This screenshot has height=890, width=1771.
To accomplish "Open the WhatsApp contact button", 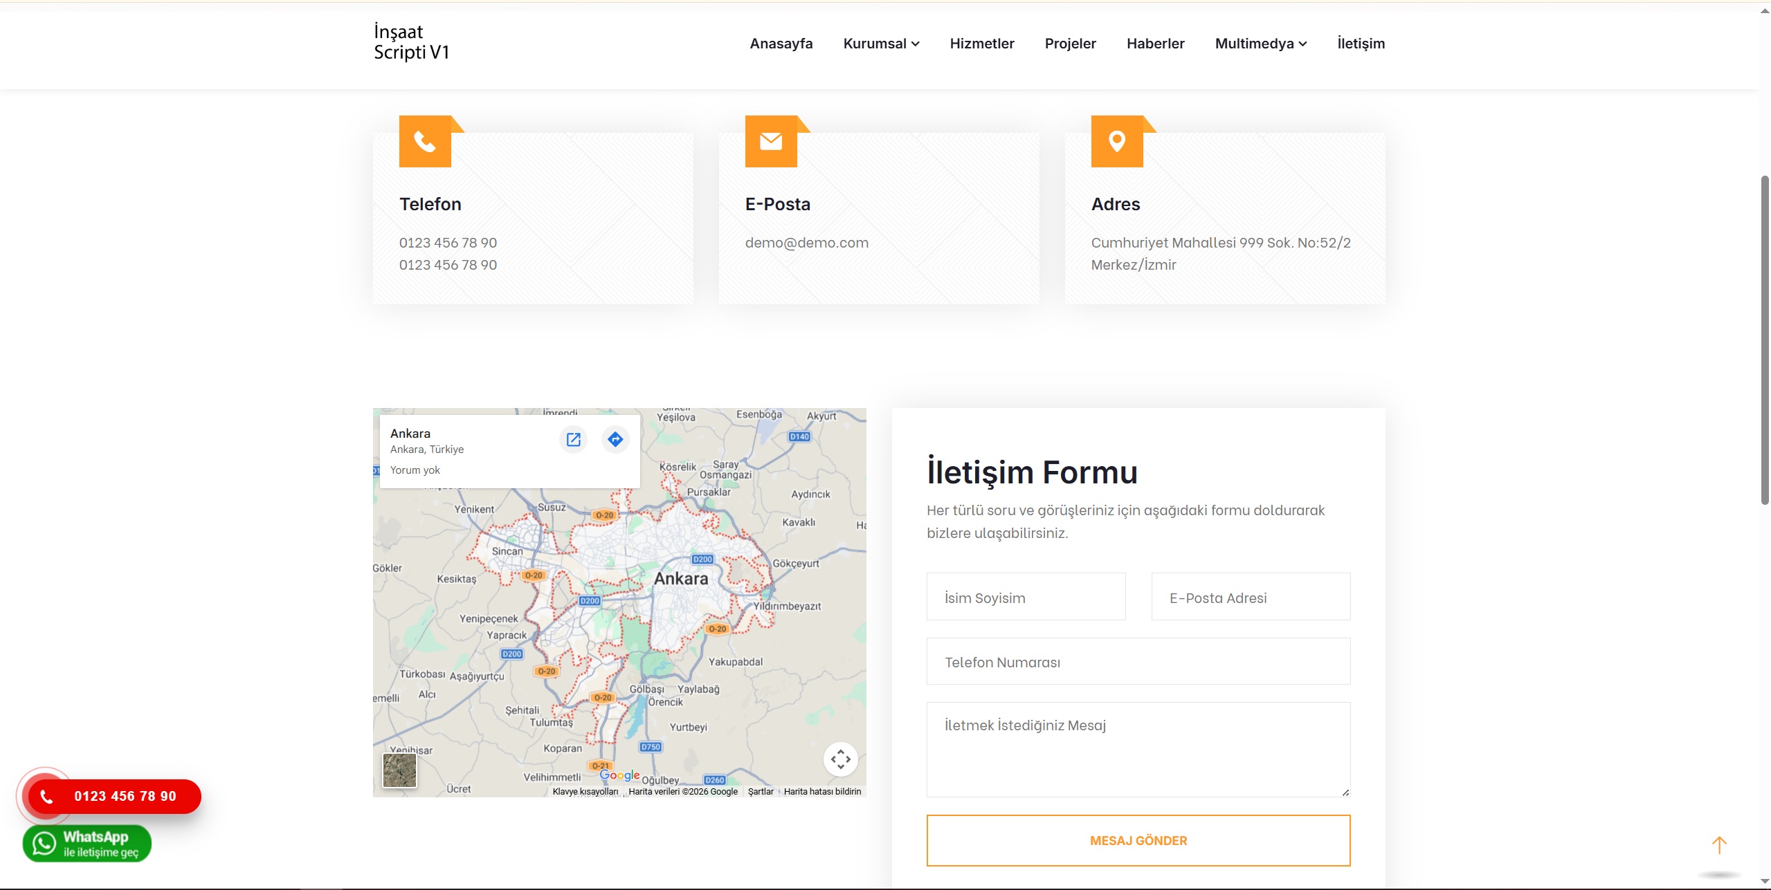I will pyautogui.click(x=87, y=844).
